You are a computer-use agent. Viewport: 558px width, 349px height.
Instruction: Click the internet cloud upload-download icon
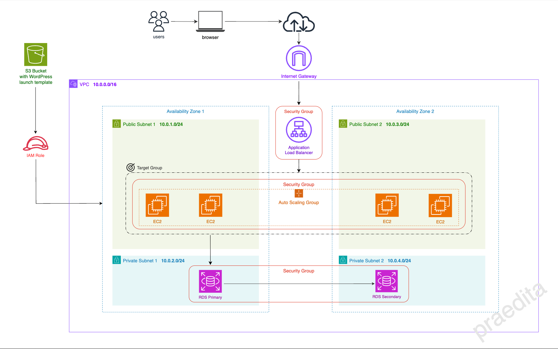pyautogui.click(x=299, y=22)
